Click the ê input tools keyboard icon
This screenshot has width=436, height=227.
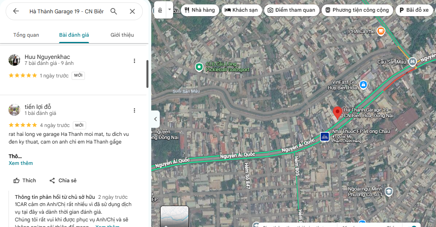[x=160, y=10]
